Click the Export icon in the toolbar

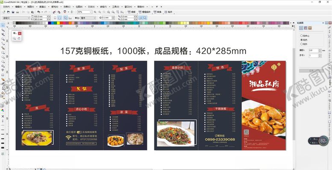click(59, 12)
